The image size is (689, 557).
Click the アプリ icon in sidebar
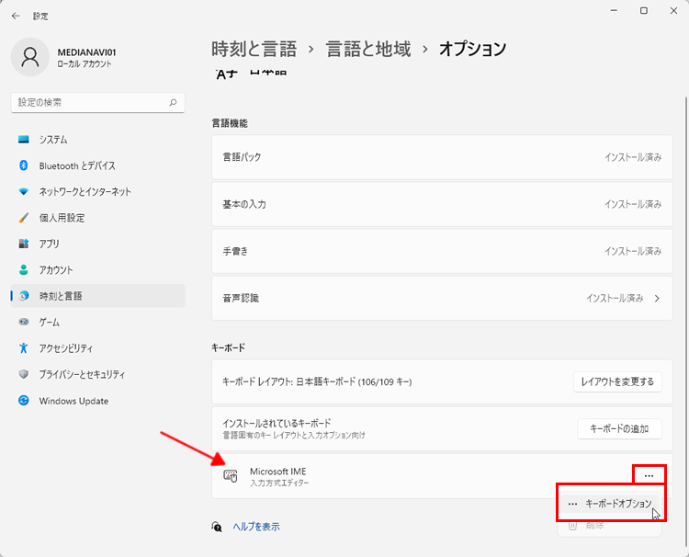[24, 244]
